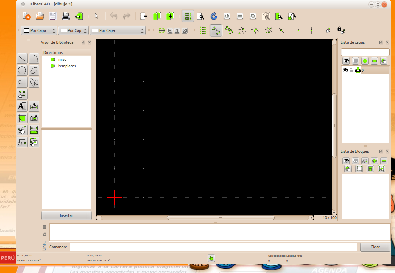Click the Clear button
Screen dimensions: 395x273
(375, 247)
